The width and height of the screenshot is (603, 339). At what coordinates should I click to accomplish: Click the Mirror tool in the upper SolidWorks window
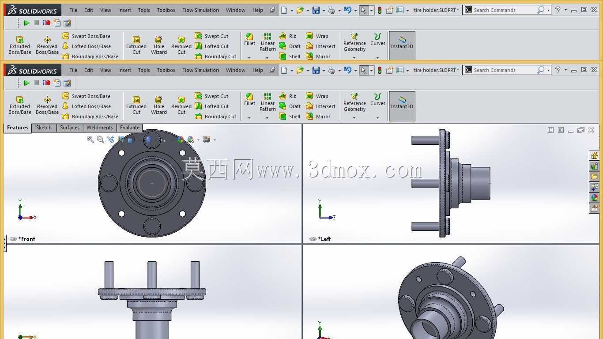318,56
